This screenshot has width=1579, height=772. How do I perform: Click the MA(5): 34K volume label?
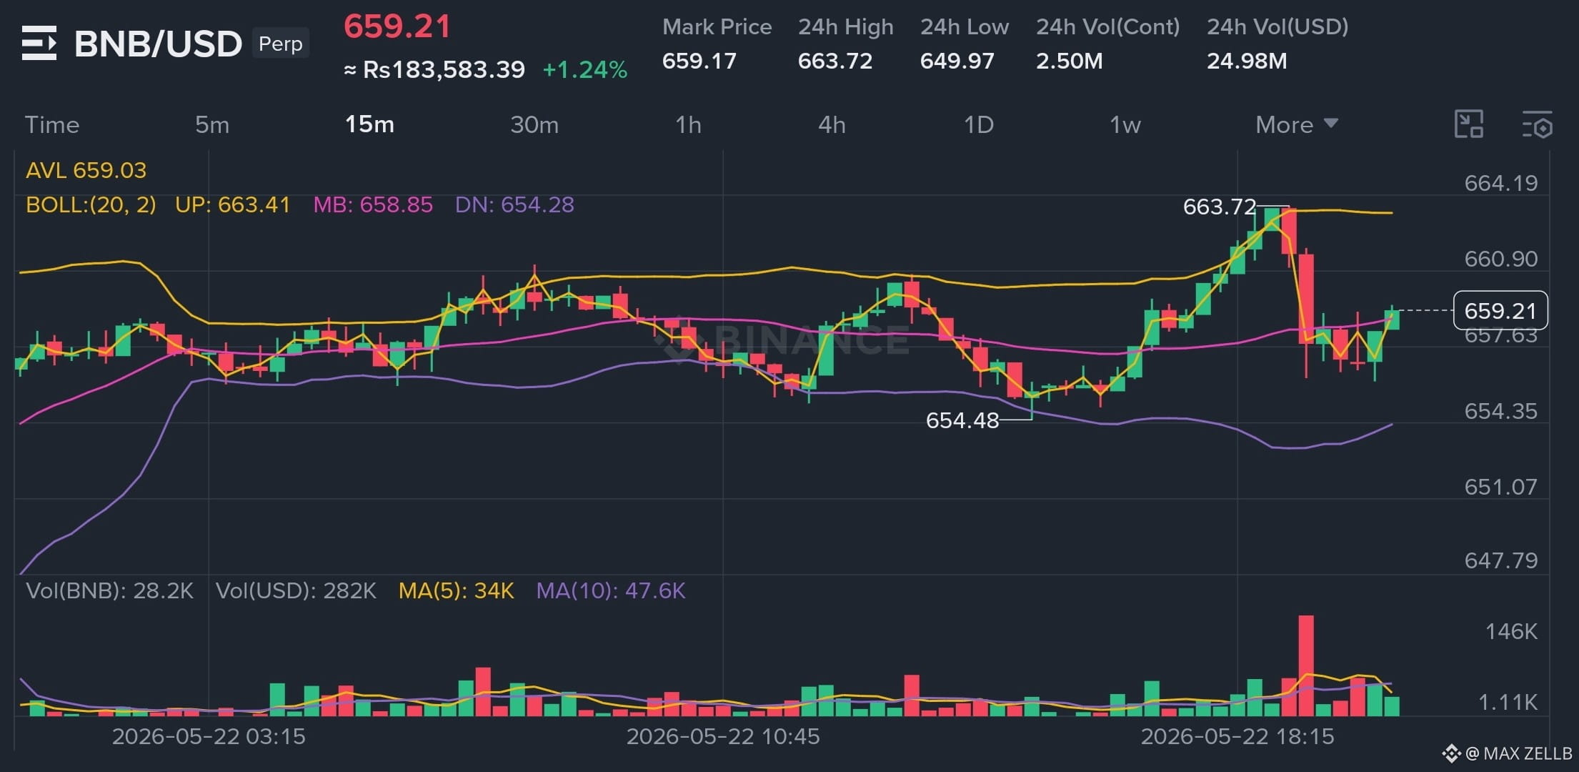(x=457, y=590)
